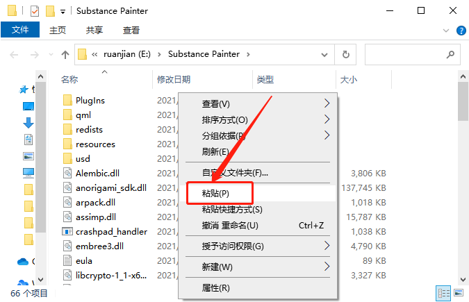Click ruanjian (E:) in the address bar
Image resolution: width=469 pixels, height=302 pixels.
click(x=127, y=54)
